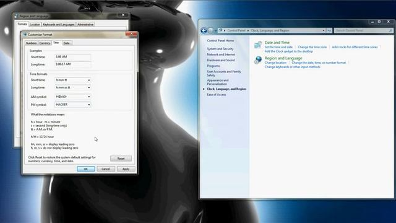The image size is (396, 223).
Task: Expand the PM symbol dropdown
Action: (89, 105)
